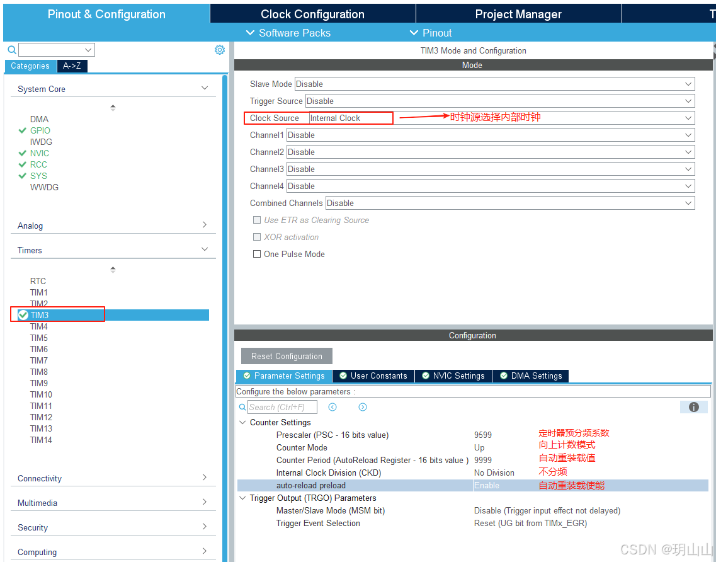Click the previous search result arrow icon
Viewport: 716px width, 562px height.
[x=332, y=407]
